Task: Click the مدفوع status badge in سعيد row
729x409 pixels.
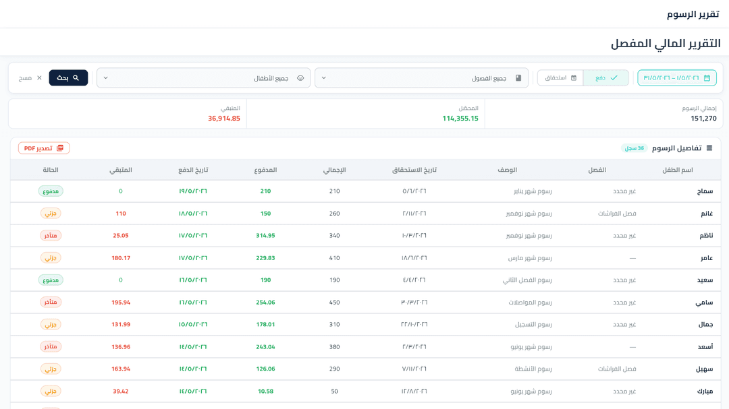Action: click(x=51, y=280)
